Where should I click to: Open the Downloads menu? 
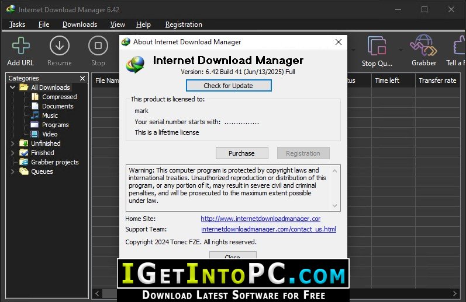pyautogui.click(x=80, y=24)
